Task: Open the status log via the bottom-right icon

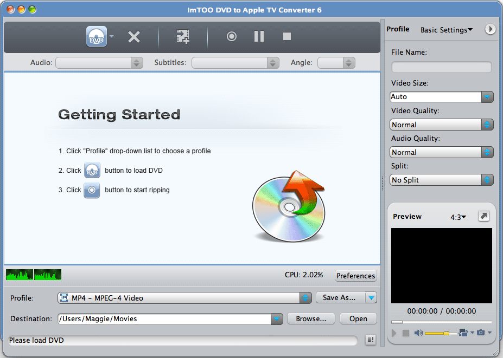Action: [x=370, y=340]
